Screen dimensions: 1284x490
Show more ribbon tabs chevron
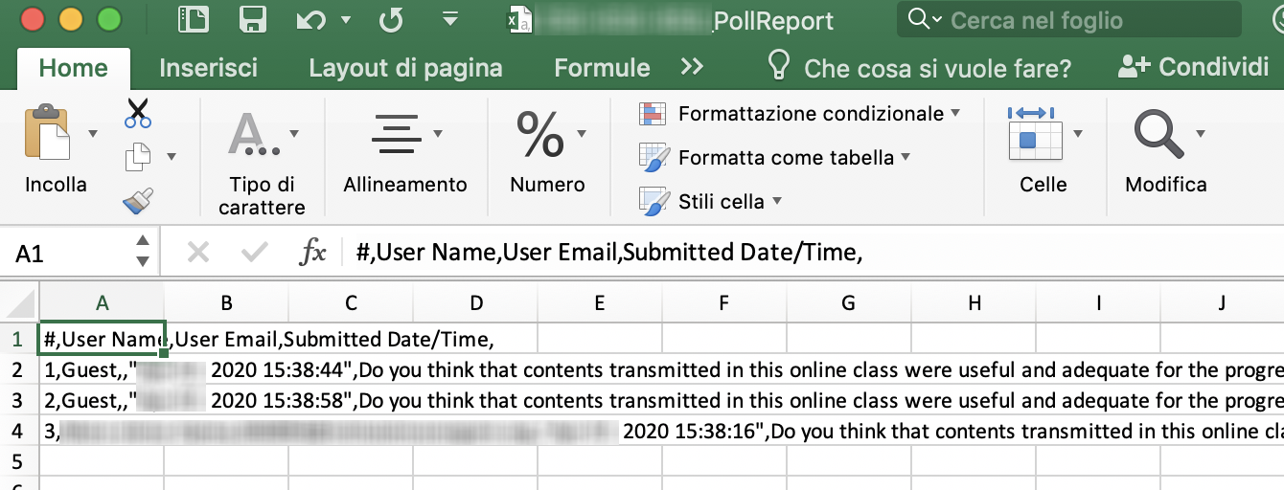[x=692, y=67]
